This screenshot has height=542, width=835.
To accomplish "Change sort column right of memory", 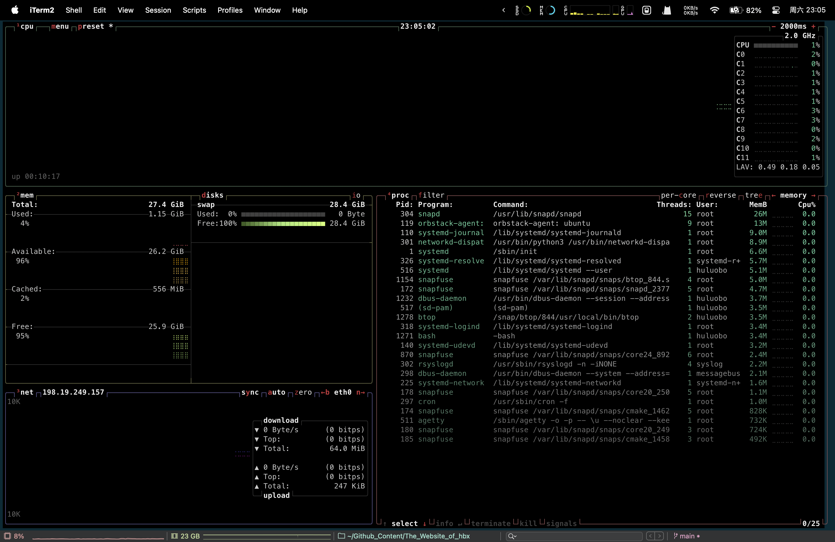I will click(813, 195).
